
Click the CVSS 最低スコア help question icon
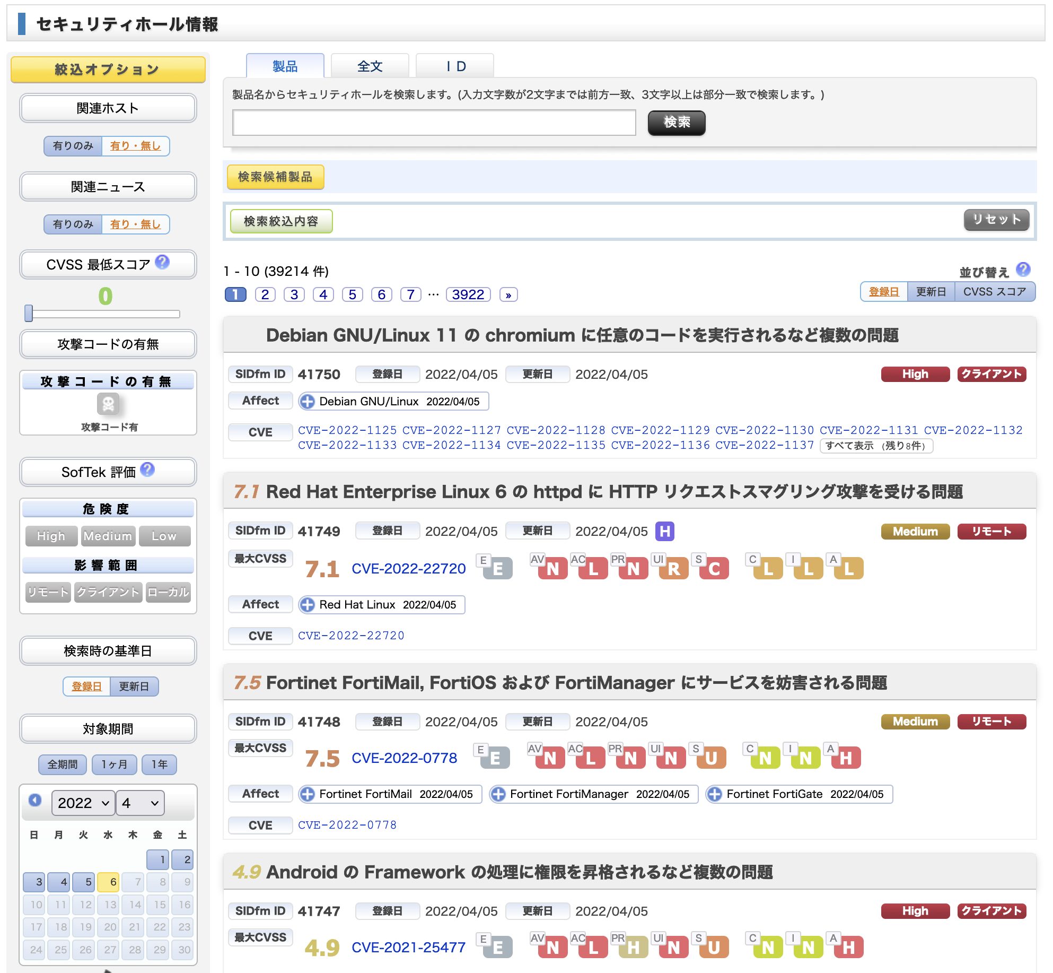[x=162, y=262]
